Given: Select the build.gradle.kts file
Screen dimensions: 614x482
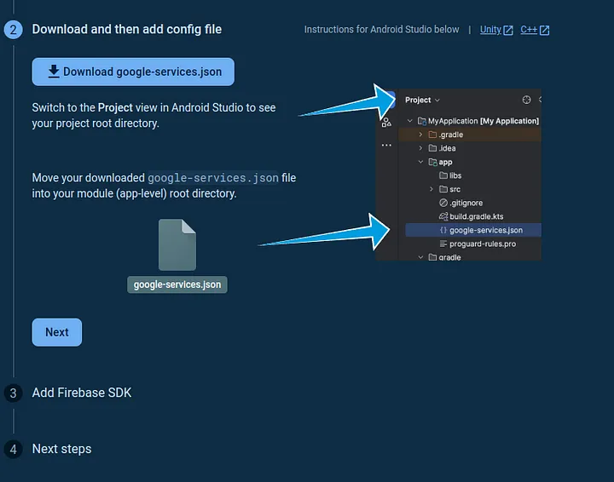Looking at the screenshot, I should [471, 216].
